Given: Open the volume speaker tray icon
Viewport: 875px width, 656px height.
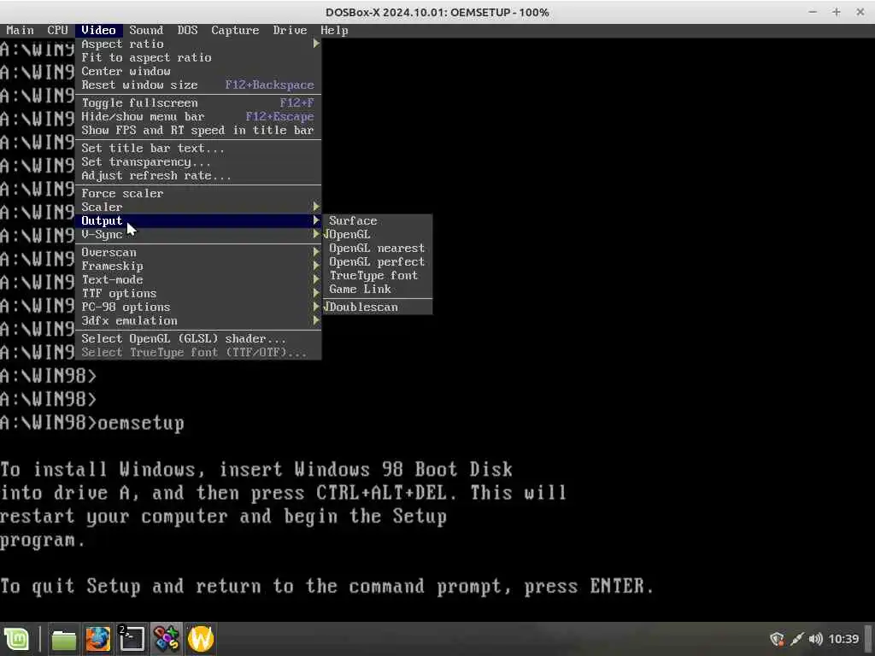Looking at the screenshot, I should 815,639.
